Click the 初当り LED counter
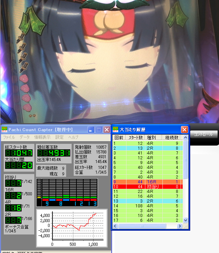 pos(13,183)
